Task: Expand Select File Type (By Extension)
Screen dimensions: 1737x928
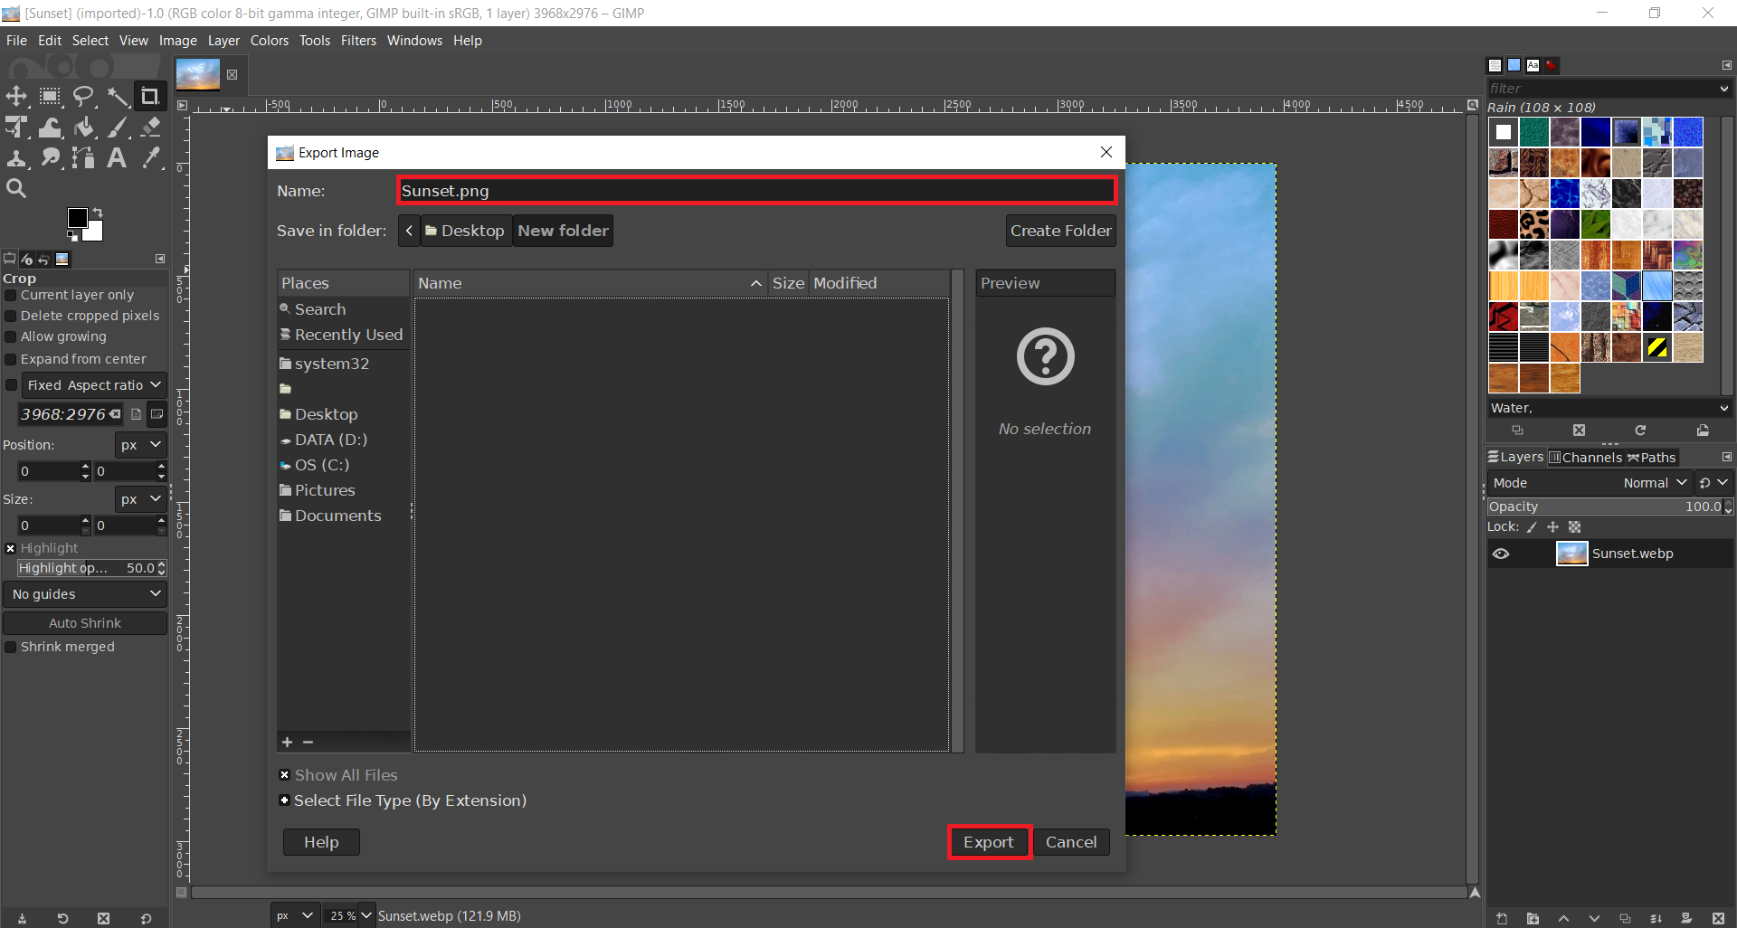Action: coord(285,800)
